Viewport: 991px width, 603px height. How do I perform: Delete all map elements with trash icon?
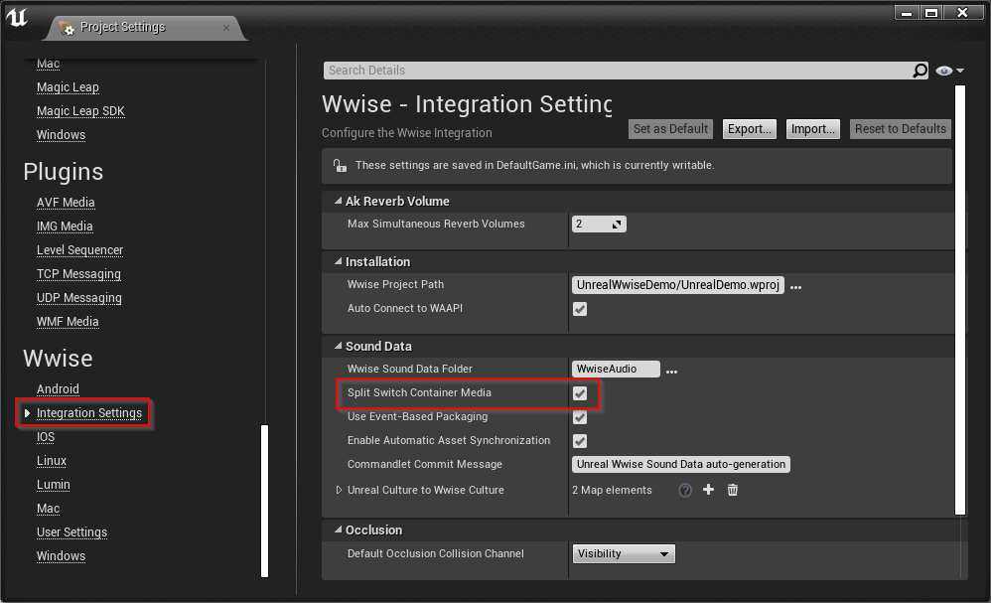[733, 489]
